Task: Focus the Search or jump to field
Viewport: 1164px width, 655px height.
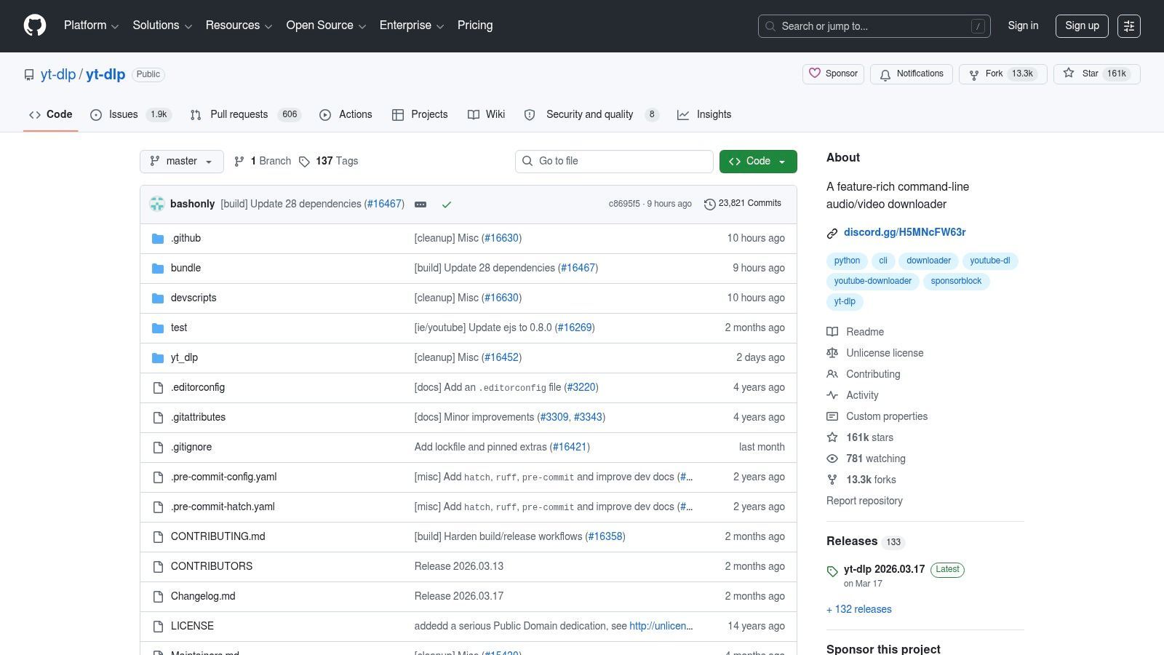Action: [x=874, y=26]
